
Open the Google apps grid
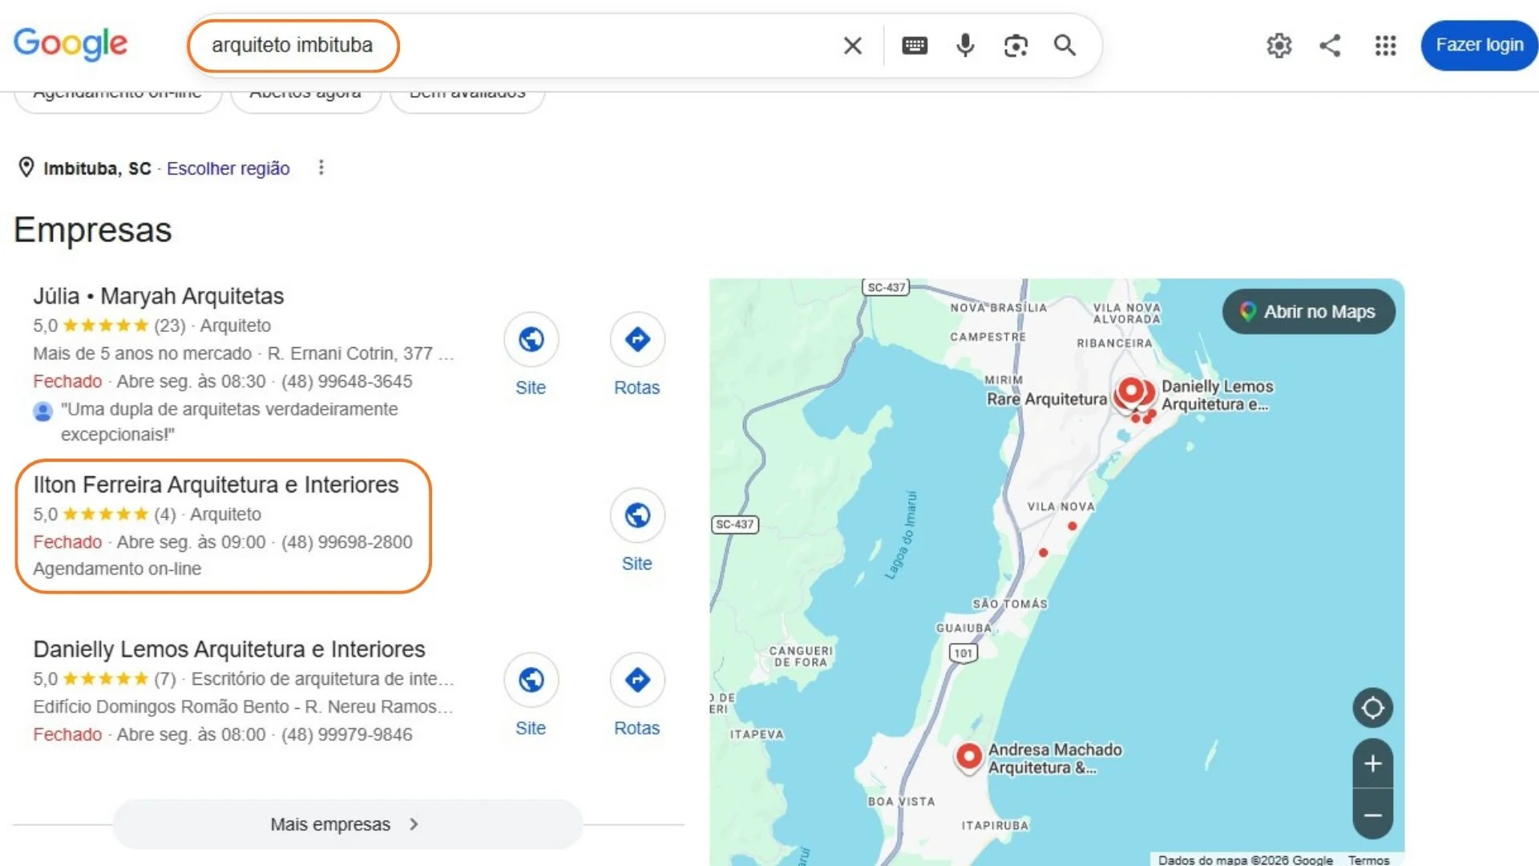tap(1385, 46)
